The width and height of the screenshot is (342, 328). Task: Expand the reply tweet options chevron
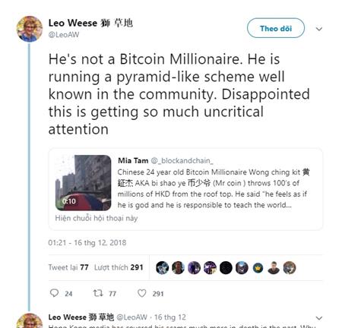(x=319, y=318)
